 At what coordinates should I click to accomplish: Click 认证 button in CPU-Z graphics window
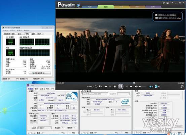click(x=116, y=133)
